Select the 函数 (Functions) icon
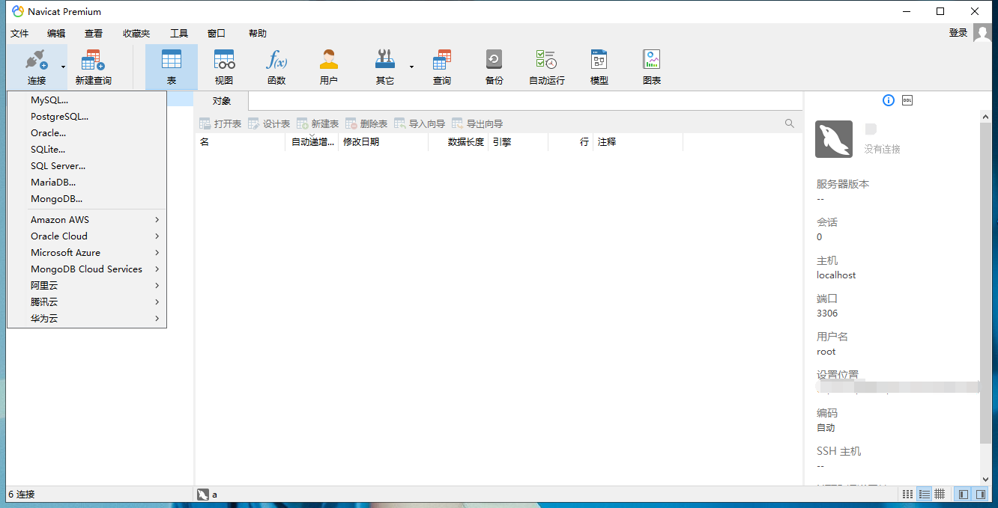Viewport: 998px width, 508px height. (276, 67)
